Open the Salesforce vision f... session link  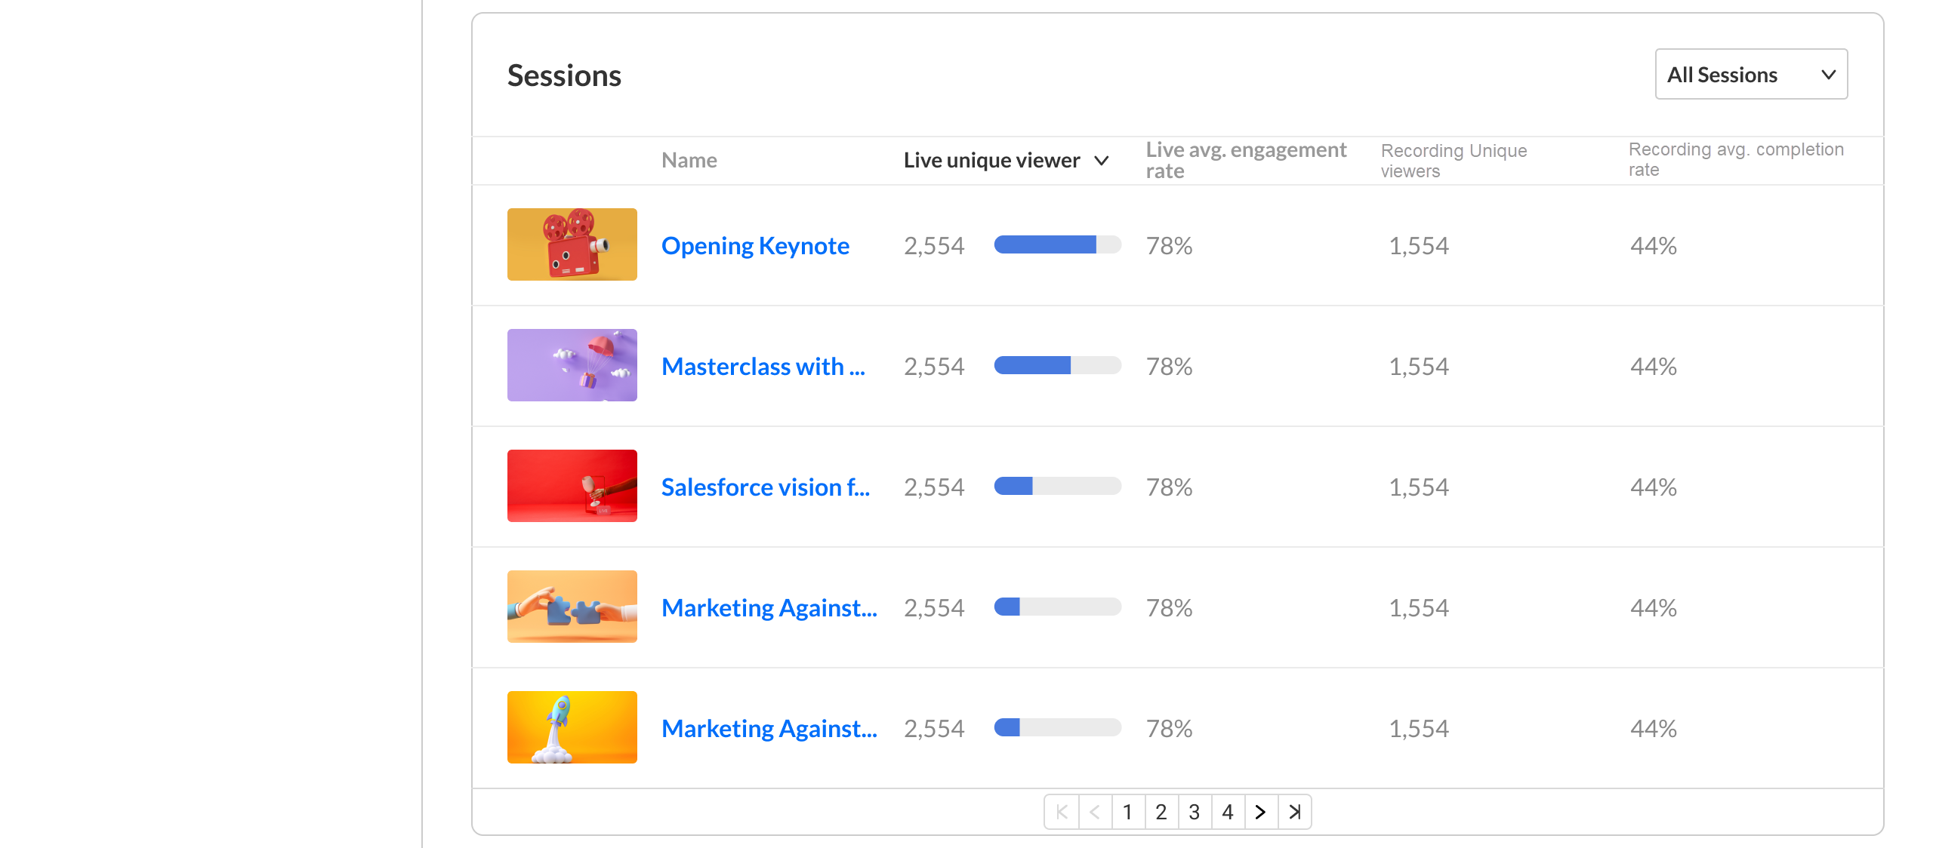pos(766,487)
